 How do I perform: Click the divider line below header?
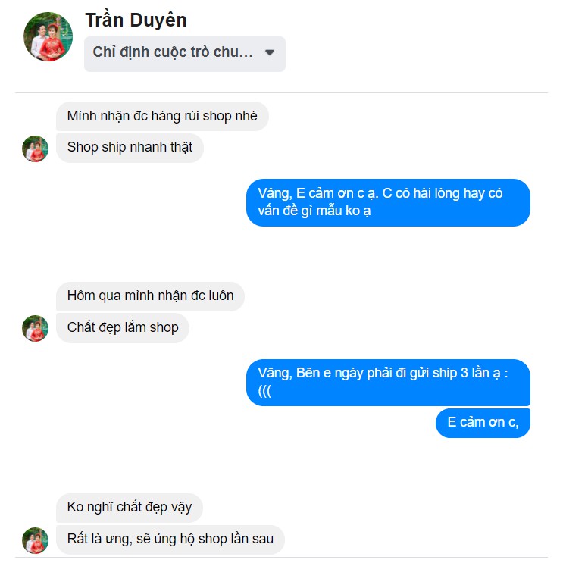(282, 92)
